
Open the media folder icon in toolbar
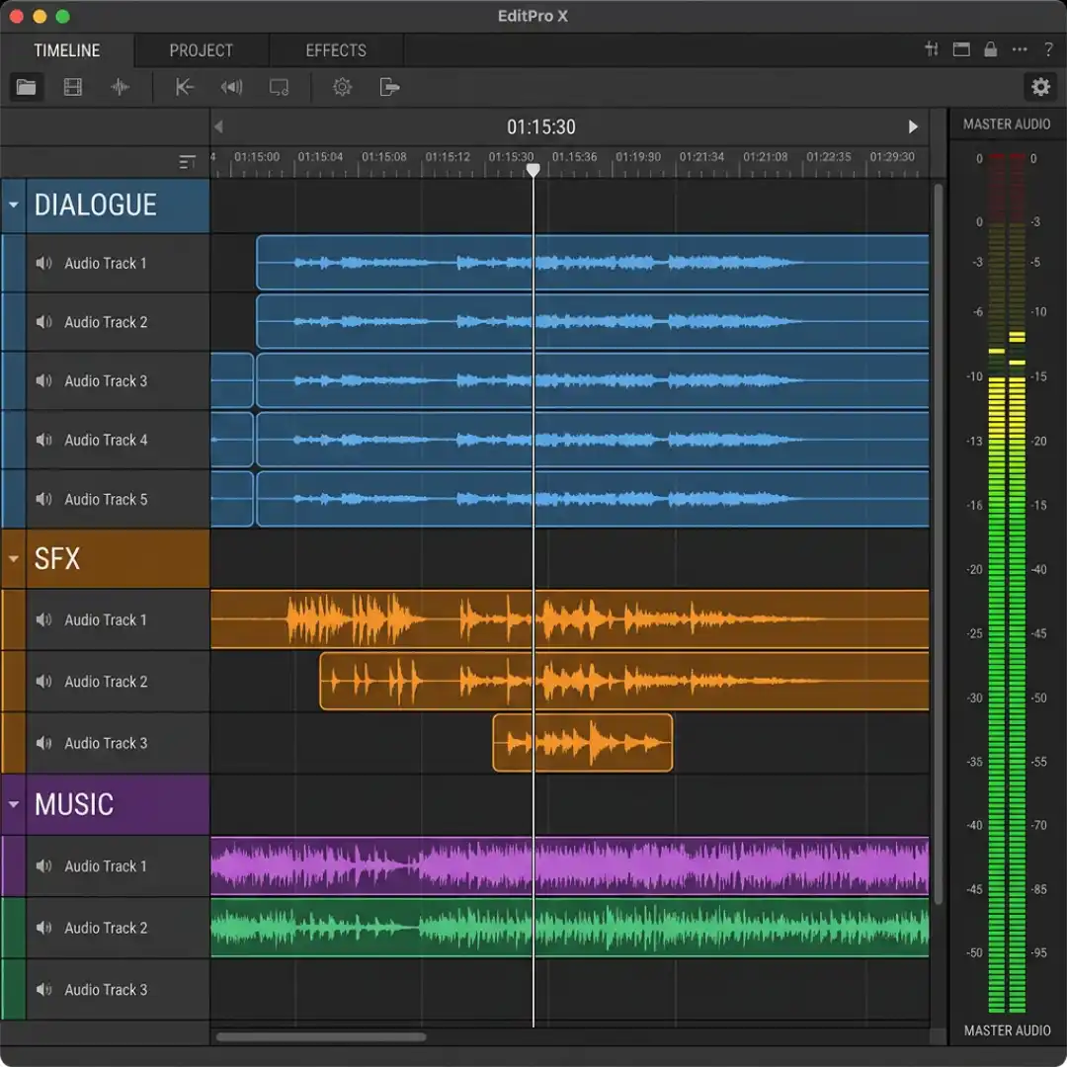point(27,87)
